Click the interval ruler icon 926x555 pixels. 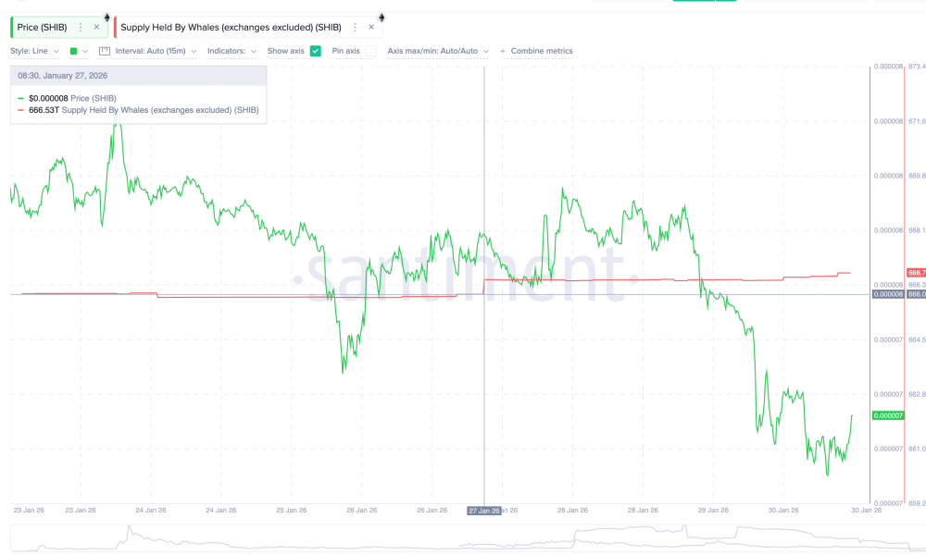(x=104, y=51)
